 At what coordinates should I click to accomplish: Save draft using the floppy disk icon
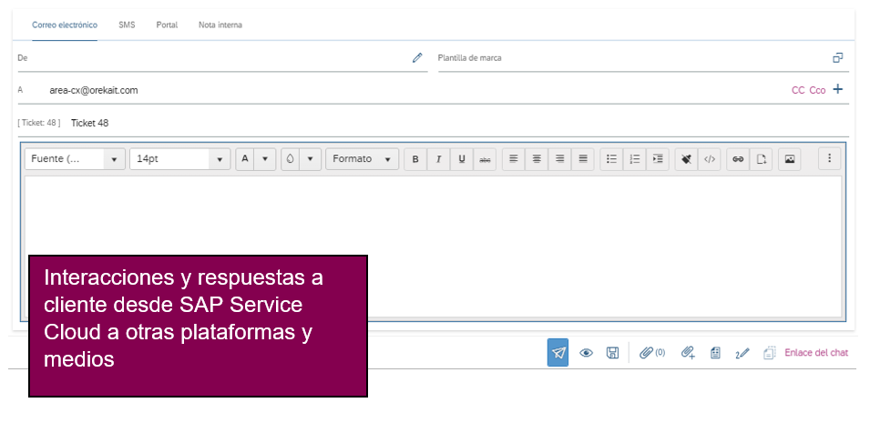coord(612,353)
